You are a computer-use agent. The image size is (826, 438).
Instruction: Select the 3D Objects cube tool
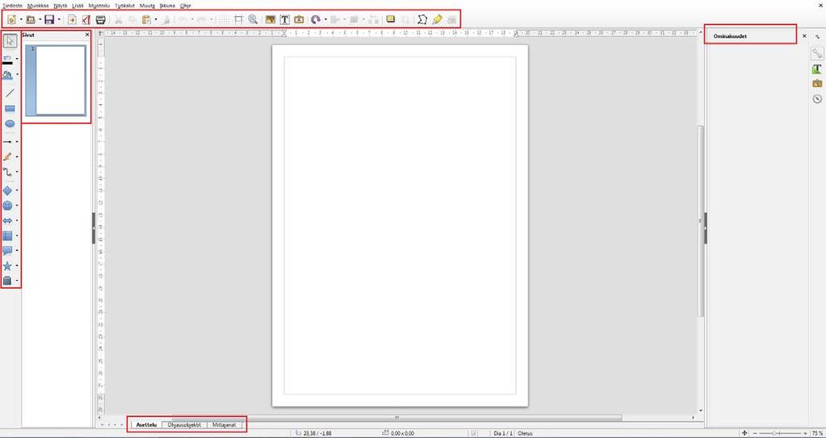pyautogui.click(x=7, y=282)
